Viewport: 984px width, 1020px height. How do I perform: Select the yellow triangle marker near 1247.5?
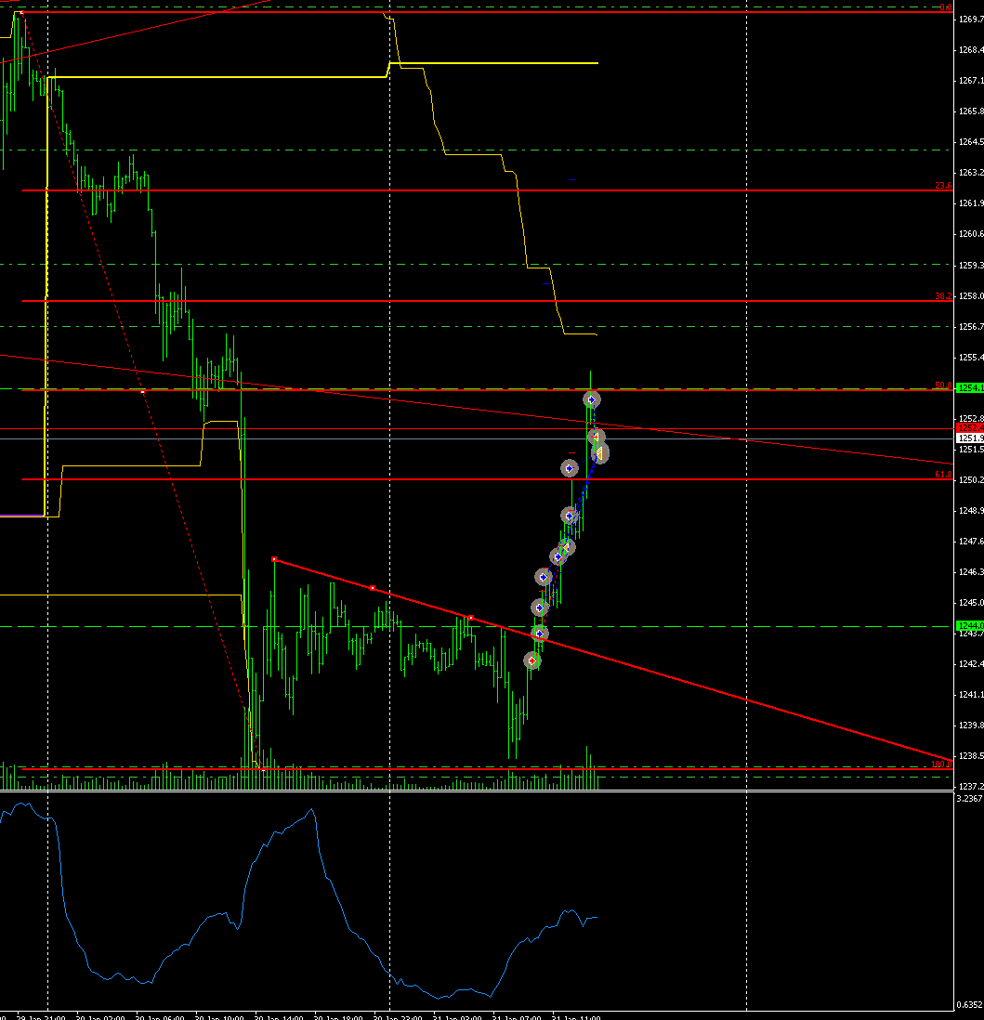tap(565, 547)
